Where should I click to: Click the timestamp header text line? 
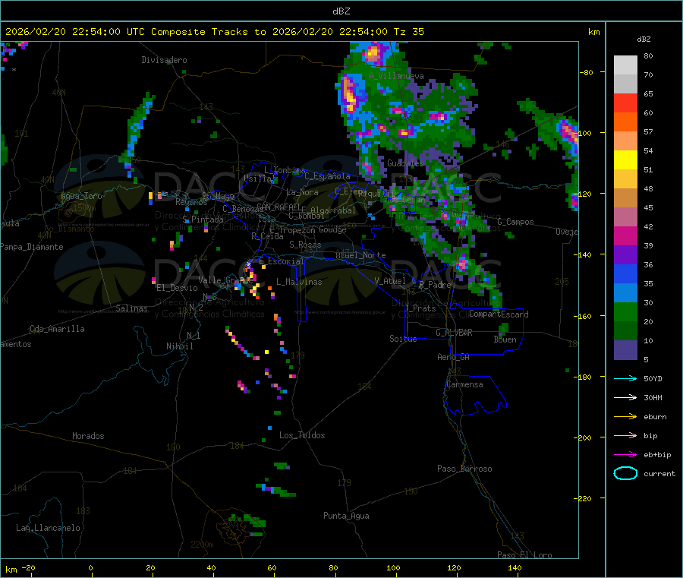point(214,32)
